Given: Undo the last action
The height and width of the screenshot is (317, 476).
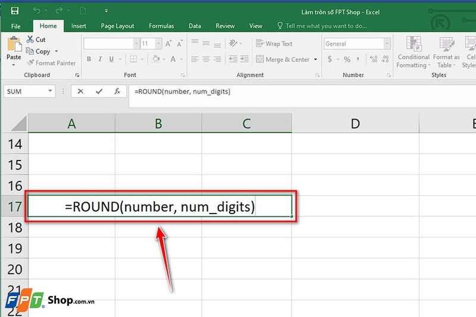Looking at the screenshot, I should click(x=37, y=11).
